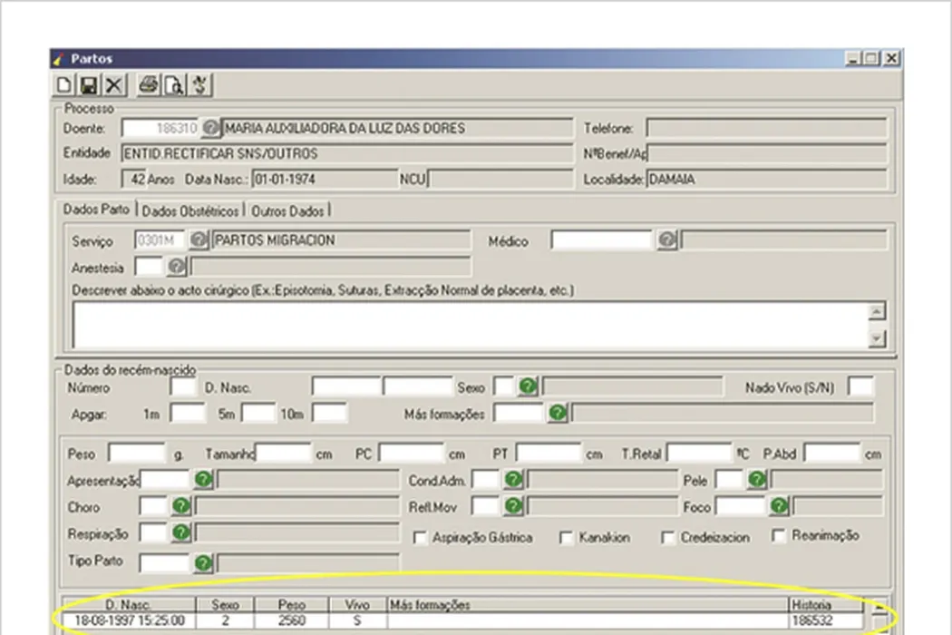Enable the Aspiração Gástrica checkbox
952x635 pixels.
pos(420,537)
